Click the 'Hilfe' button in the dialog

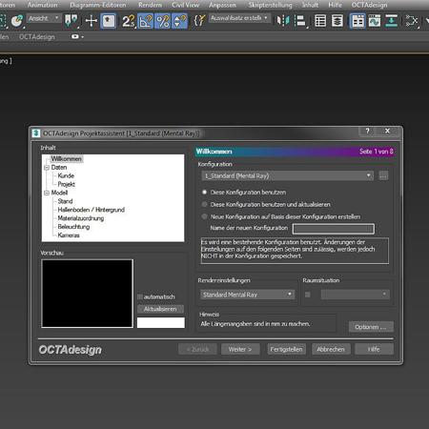[x=374, y=349]
